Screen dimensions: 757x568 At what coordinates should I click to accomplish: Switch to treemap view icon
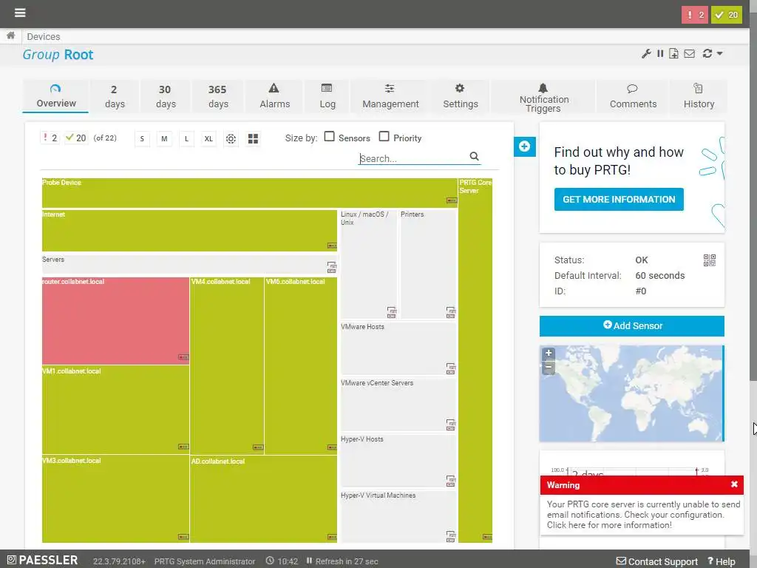click(253, 139)
